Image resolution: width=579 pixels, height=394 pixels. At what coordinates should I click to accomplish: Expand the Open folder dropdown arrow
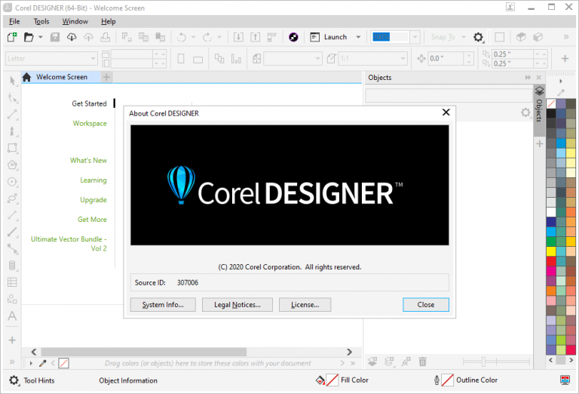click(40, 37)
